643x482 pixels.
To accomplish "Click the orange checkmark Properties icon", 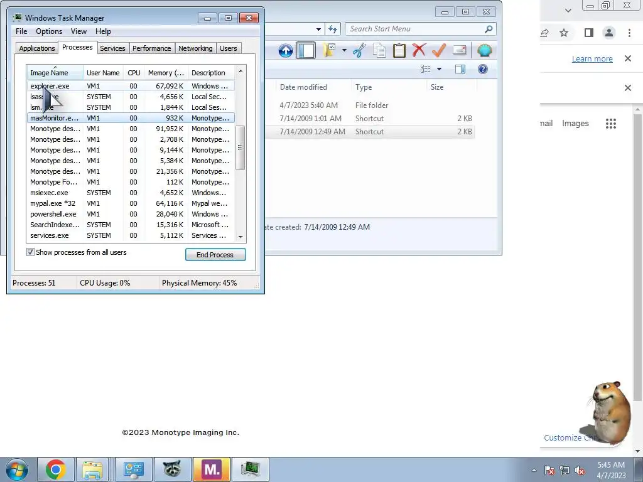I will pyautogui.click(x=439, y=50).
